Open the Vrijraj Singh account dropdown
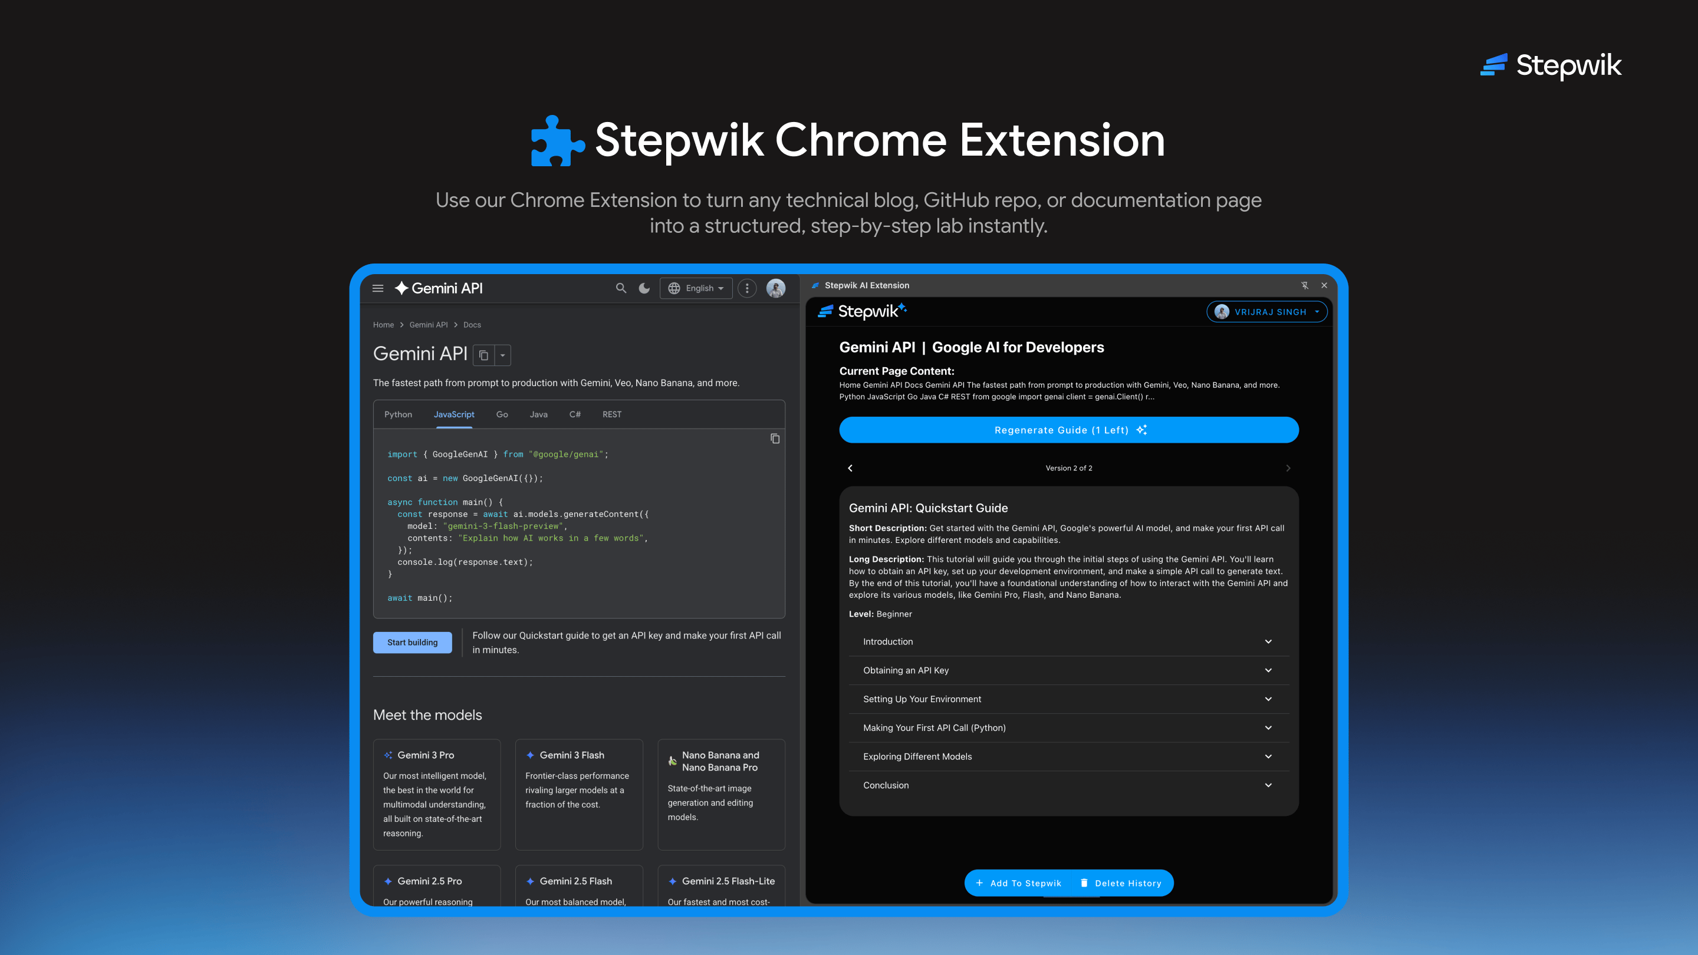 click(x=1267, y=312)
